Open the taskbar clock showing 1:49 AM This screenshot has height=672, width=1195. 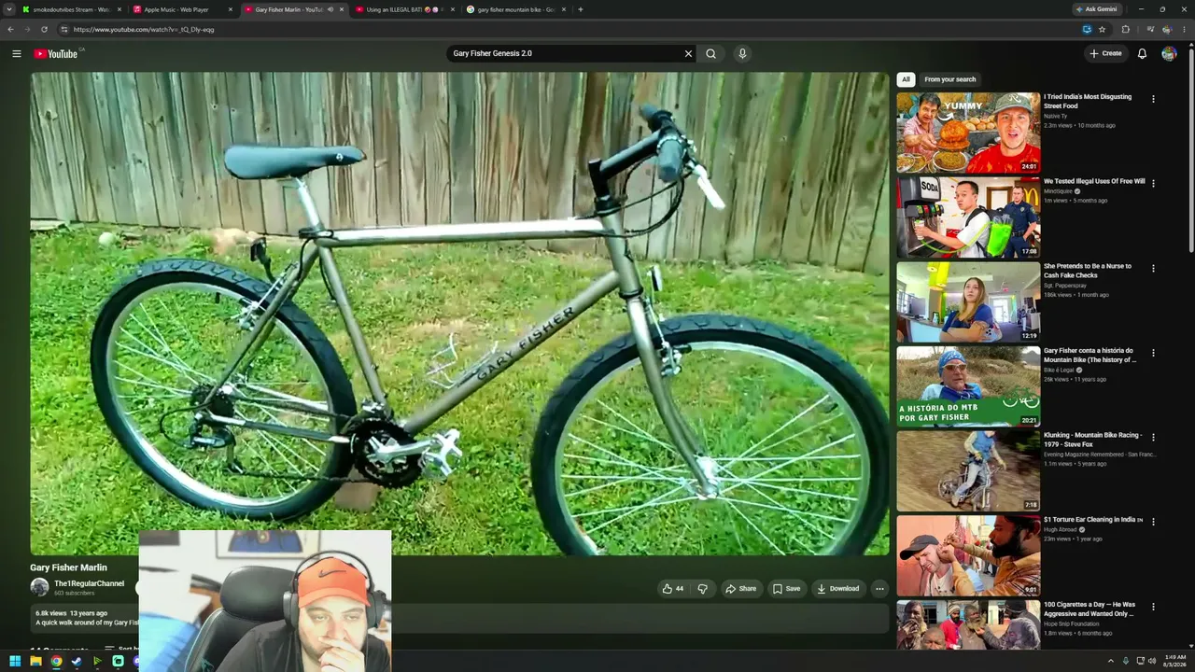pos(1174,661)
